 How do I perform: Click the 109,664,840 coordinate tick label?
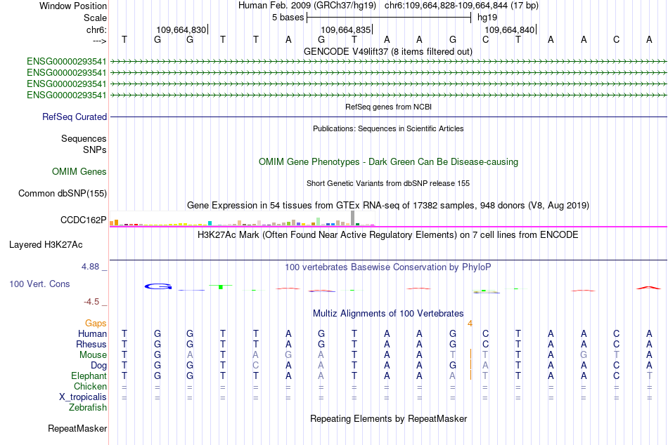tap(510, 29)
